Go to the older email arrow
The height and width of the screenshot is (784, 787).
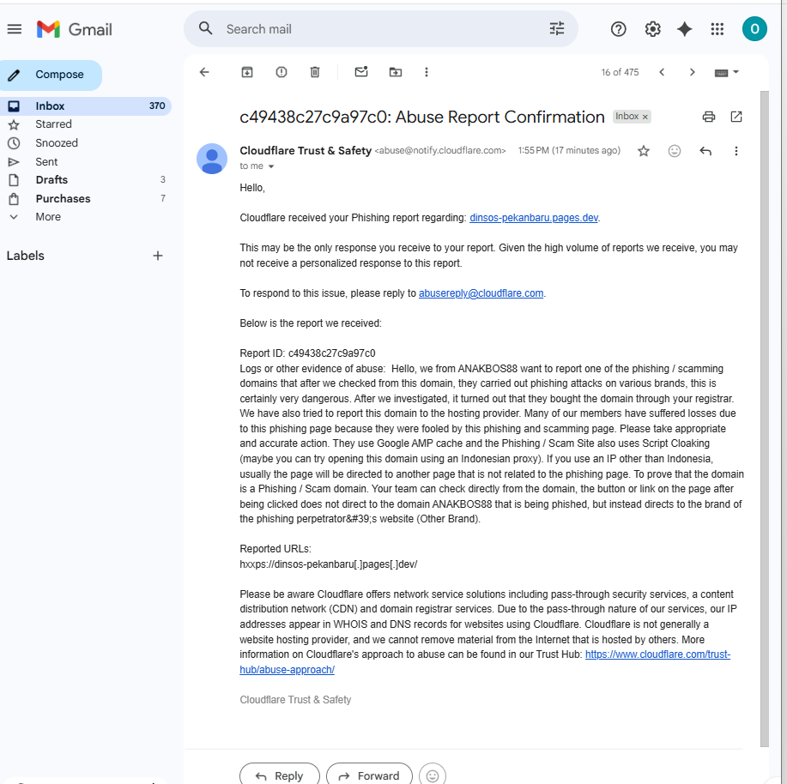692,72
